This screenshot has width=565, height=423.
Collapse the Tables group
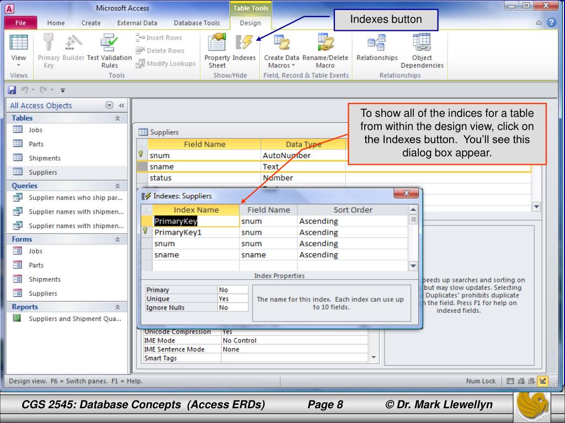tap(118, 118)
